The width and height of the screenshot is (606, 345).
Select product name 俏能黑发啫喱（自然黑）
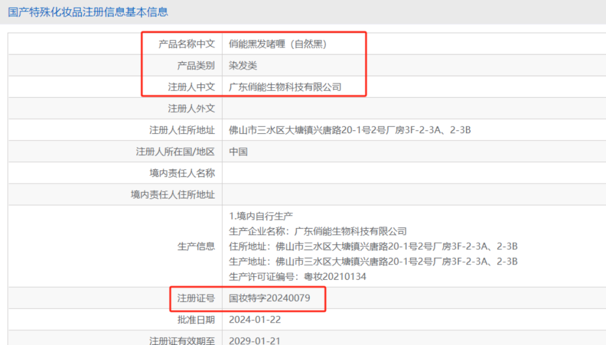pos(278,44)
